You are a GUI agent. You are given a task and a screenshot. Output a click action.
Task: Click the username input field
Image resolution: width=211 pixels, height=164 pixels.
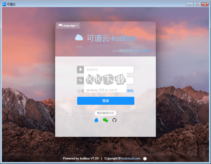[x=109, y=70]
